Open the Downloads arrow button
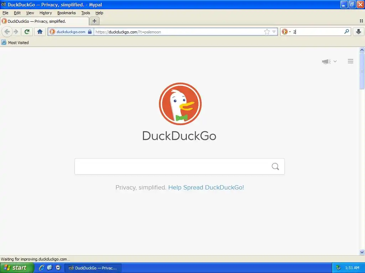Viewport: 365px width, 273px height. (x=359, y=32)
